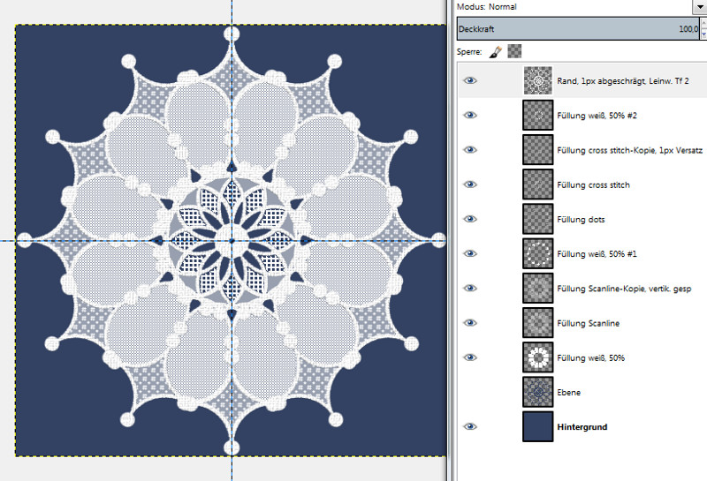The width and height of the screenshot is (707, 481).
Task: Increase Deckkraft with the up arrow
Action: pyautogui.click(x=703, y=25)
